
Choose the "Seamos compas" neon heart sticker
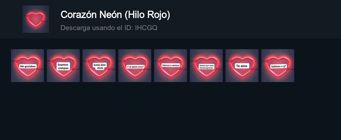(x=63, y=66)
